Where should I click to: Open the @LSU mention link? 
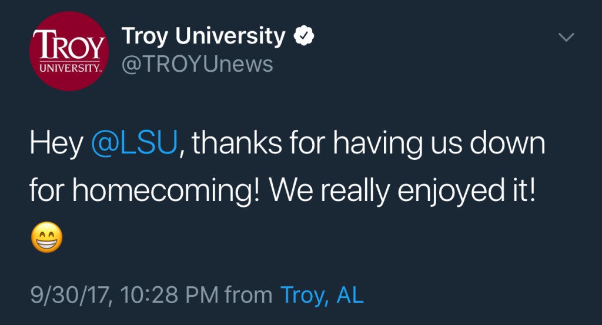click(x=135, y=143)
